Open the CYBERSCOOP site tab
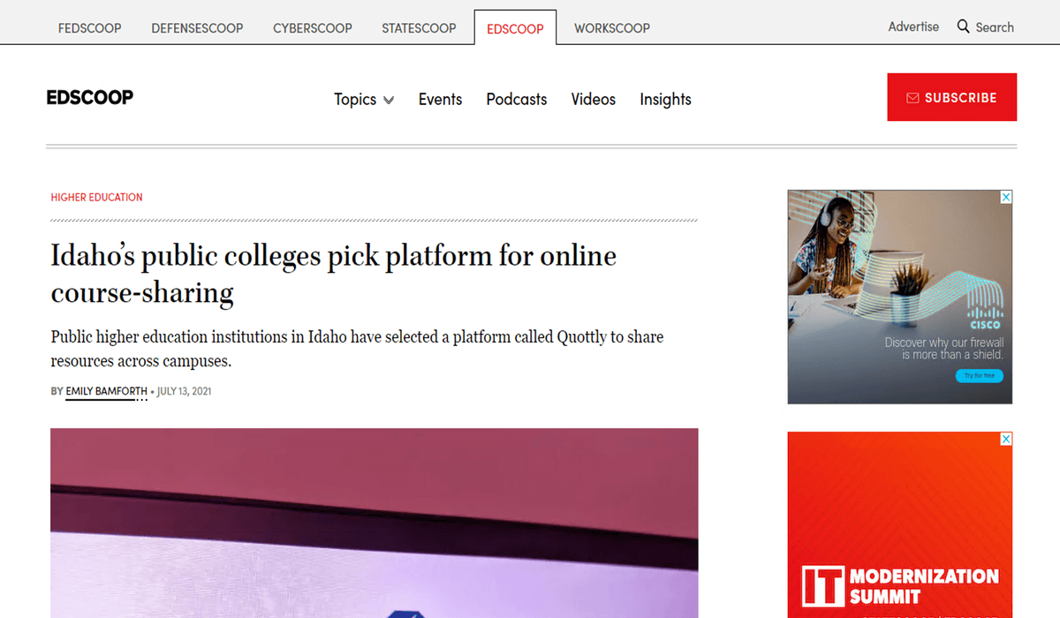This screenshot has height=618, width=1060. pos(312,27)
